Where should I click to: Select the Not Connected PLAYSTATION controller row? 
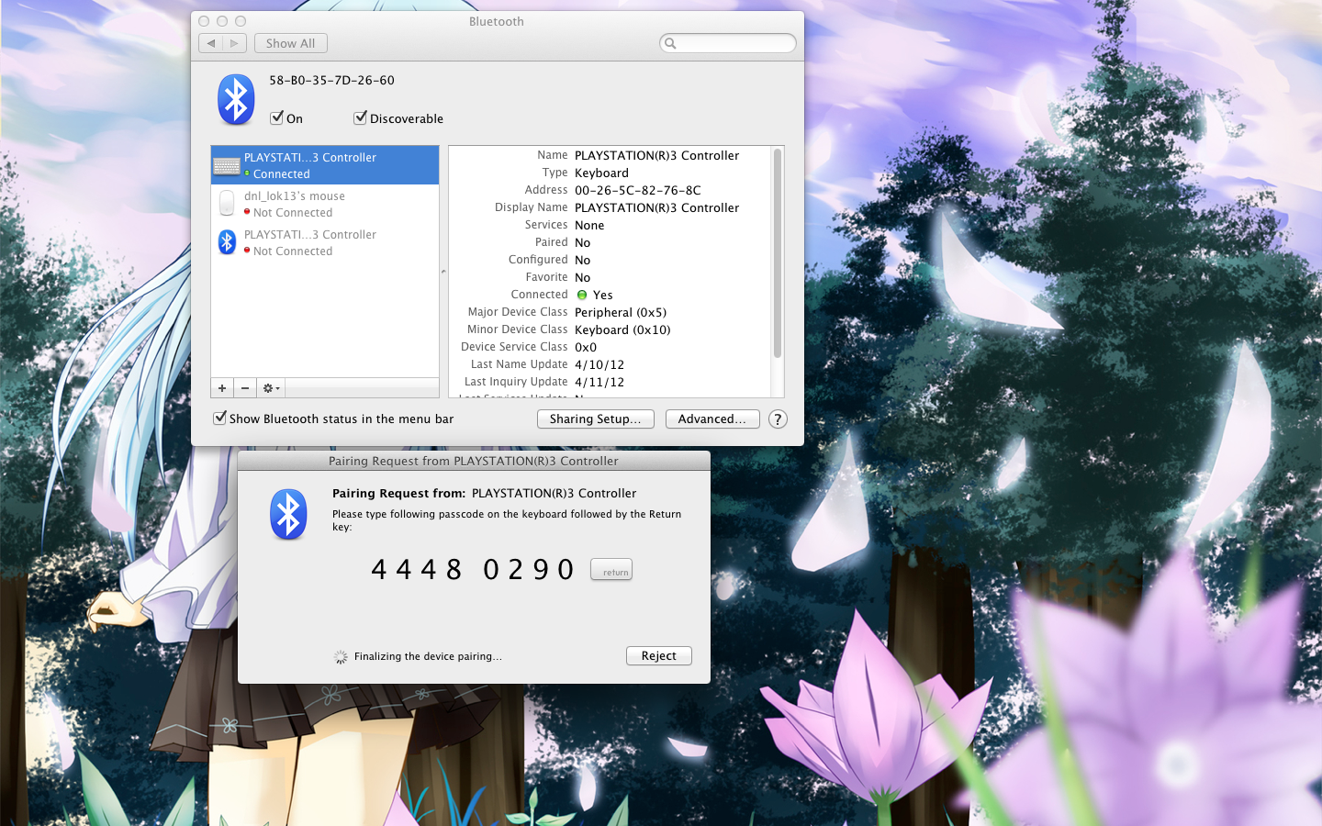click(x=325, y=242)
